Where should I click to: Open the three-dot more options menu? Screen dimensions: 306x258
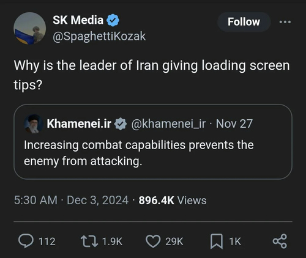[285, 22]
